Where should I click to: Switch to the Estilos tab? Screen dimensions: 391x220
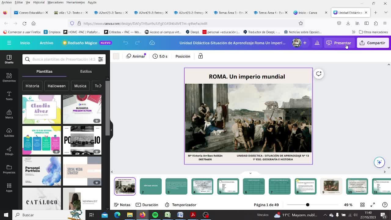[x=86, y=71]
